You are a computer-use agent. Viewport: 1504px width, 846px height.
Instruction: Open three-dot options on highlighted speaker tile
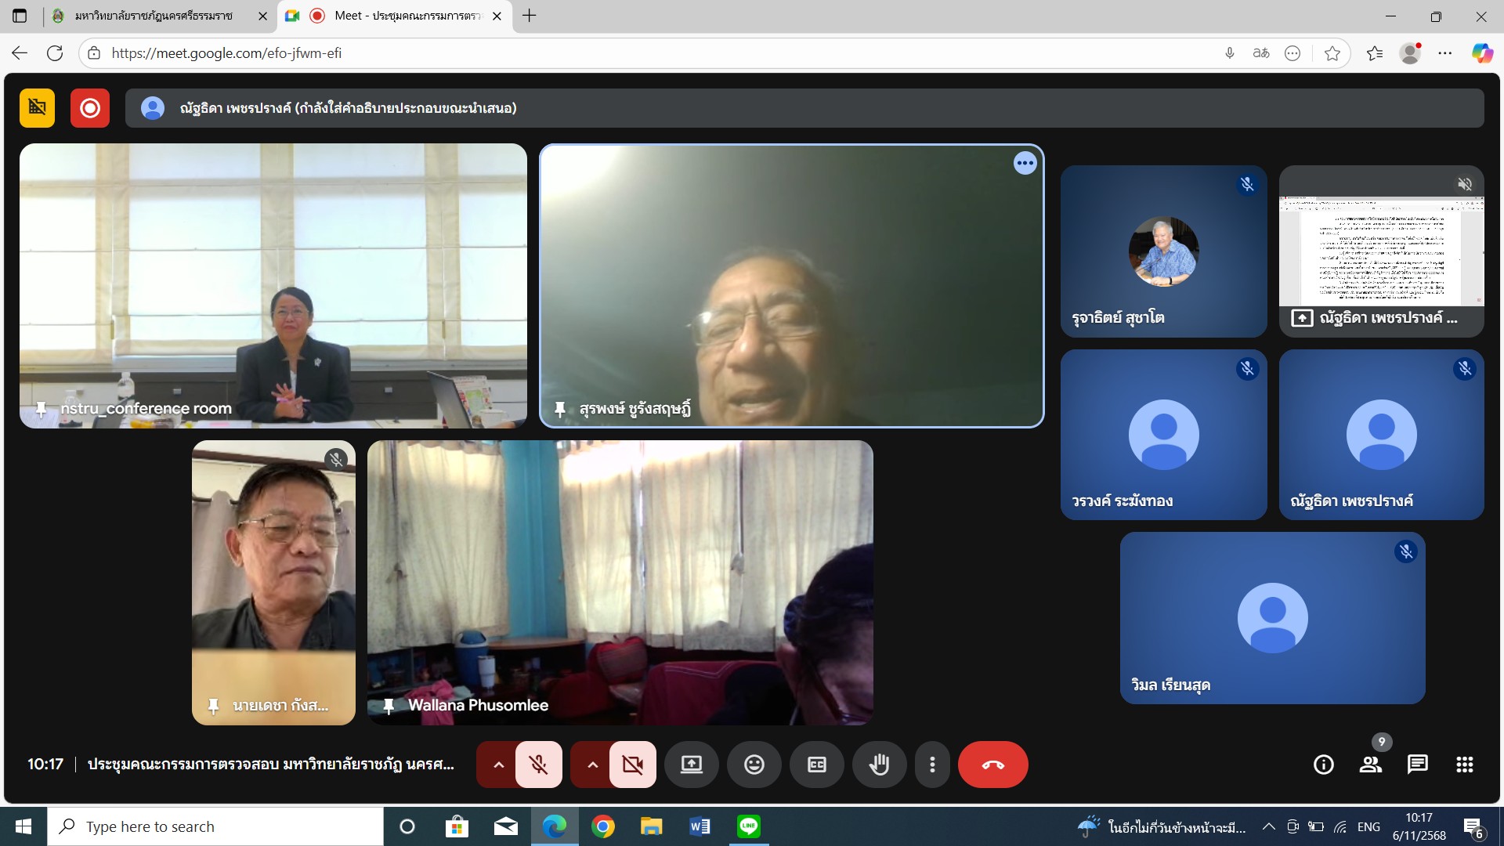tap(1025, 163)
